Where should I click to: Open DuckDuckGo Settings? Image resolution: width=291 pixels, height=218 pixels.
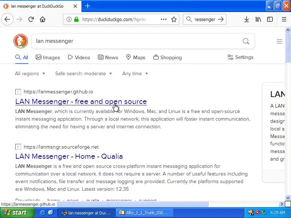[x=240, y=57]
